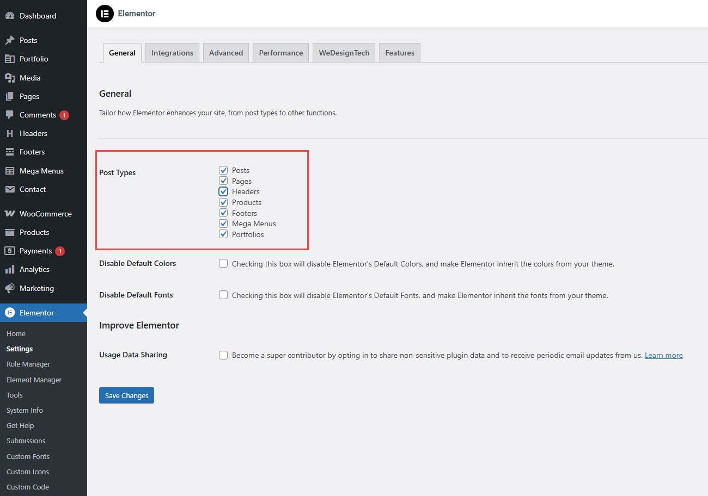Enable Disable Default Colors checkbox
Screen dimensions: 708x496
223,264
